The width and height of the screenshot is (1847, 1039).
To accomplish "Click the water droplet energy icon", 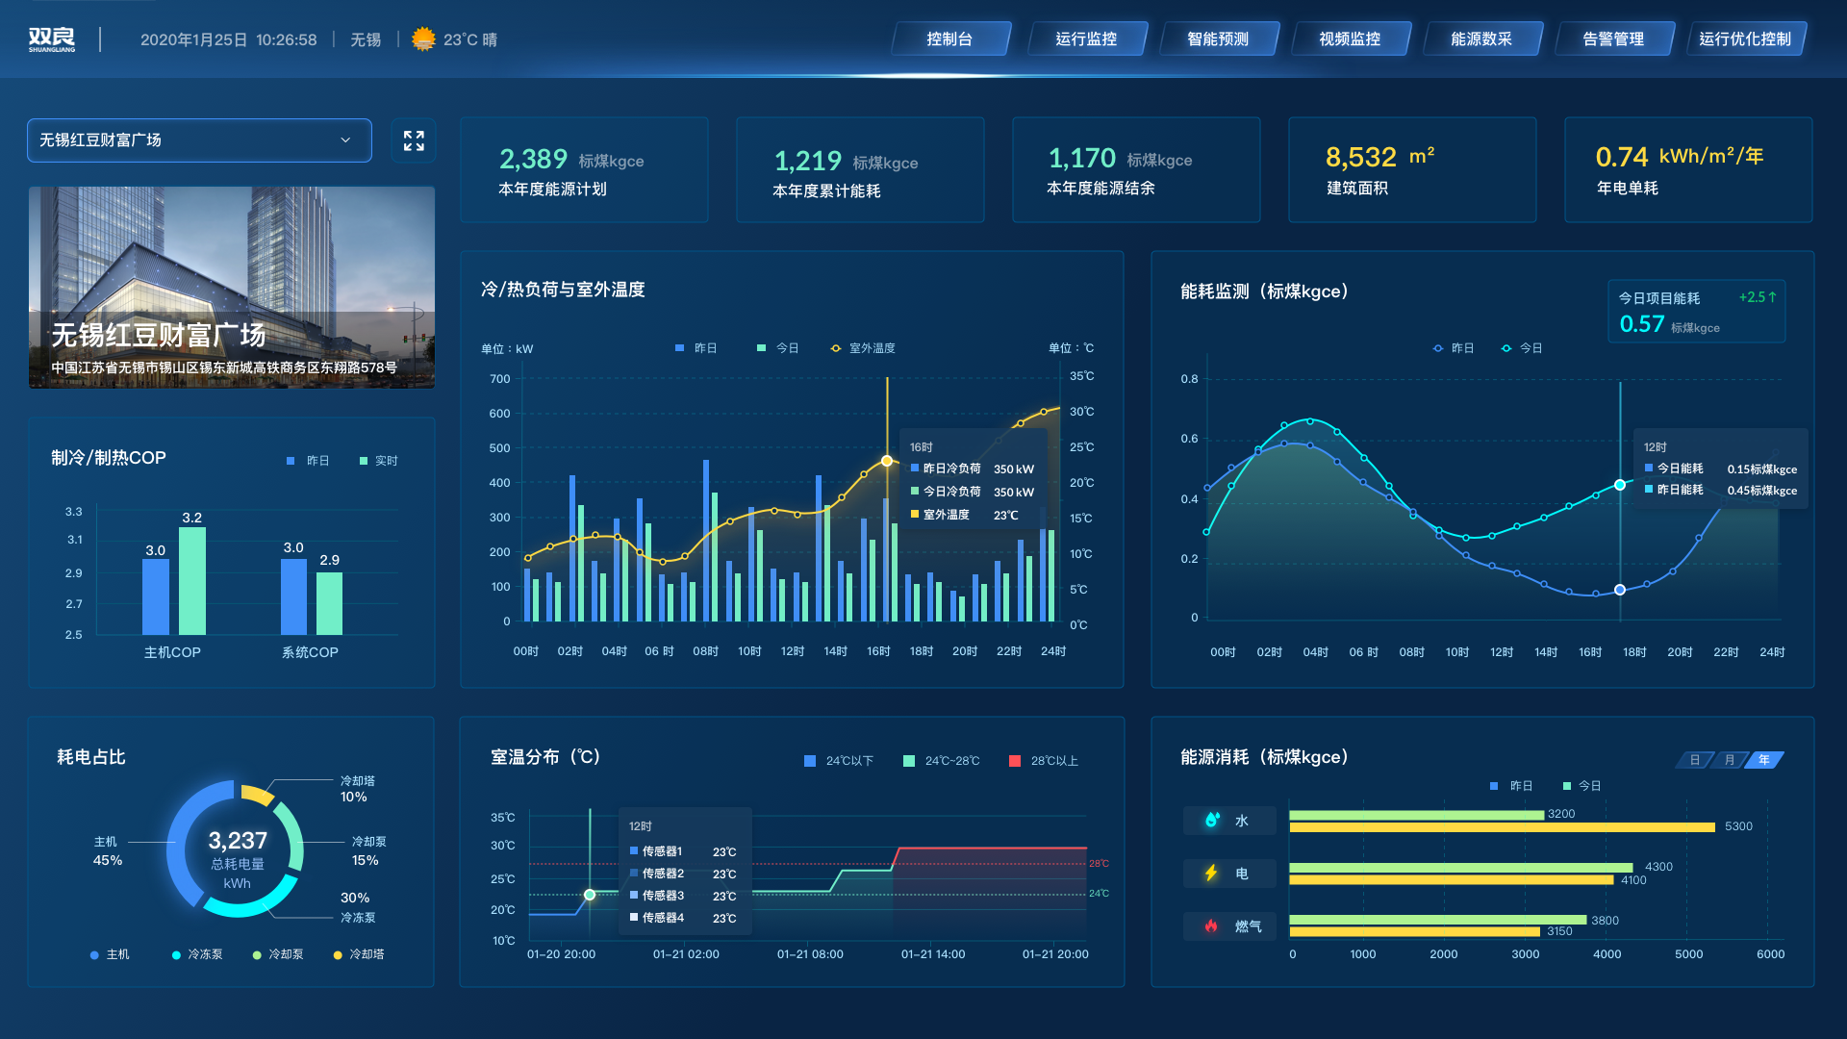I will [1212, 820].
